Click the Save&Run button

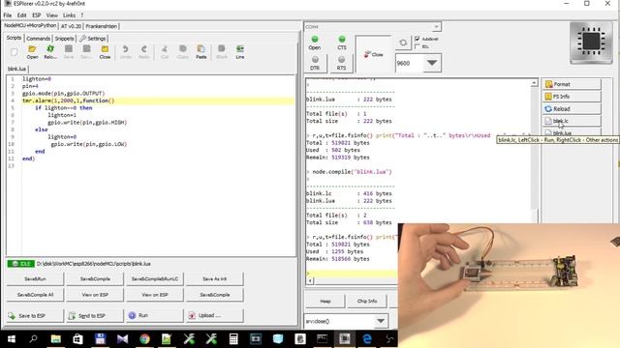click(35, 279)
